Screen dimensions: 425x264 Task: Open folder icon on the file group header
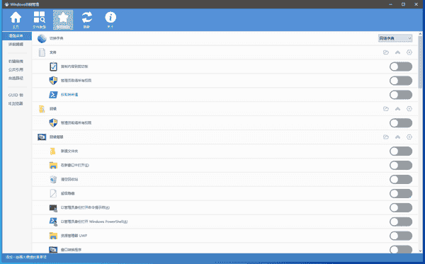(386, 52)
